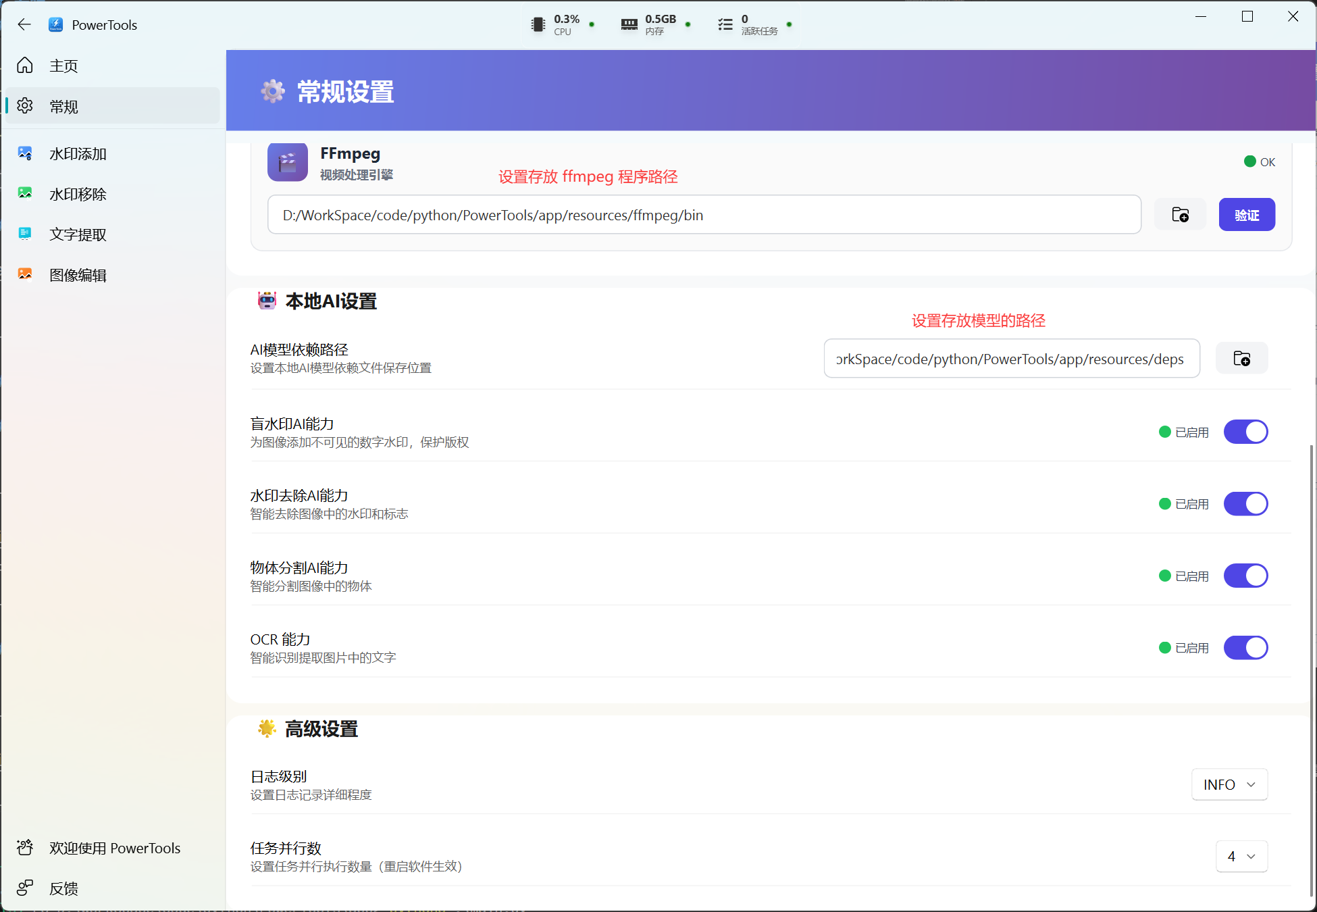Click the sun icon by 高级设置
This screenshot has height=912, width=1317.
click(x=267, y=728)
